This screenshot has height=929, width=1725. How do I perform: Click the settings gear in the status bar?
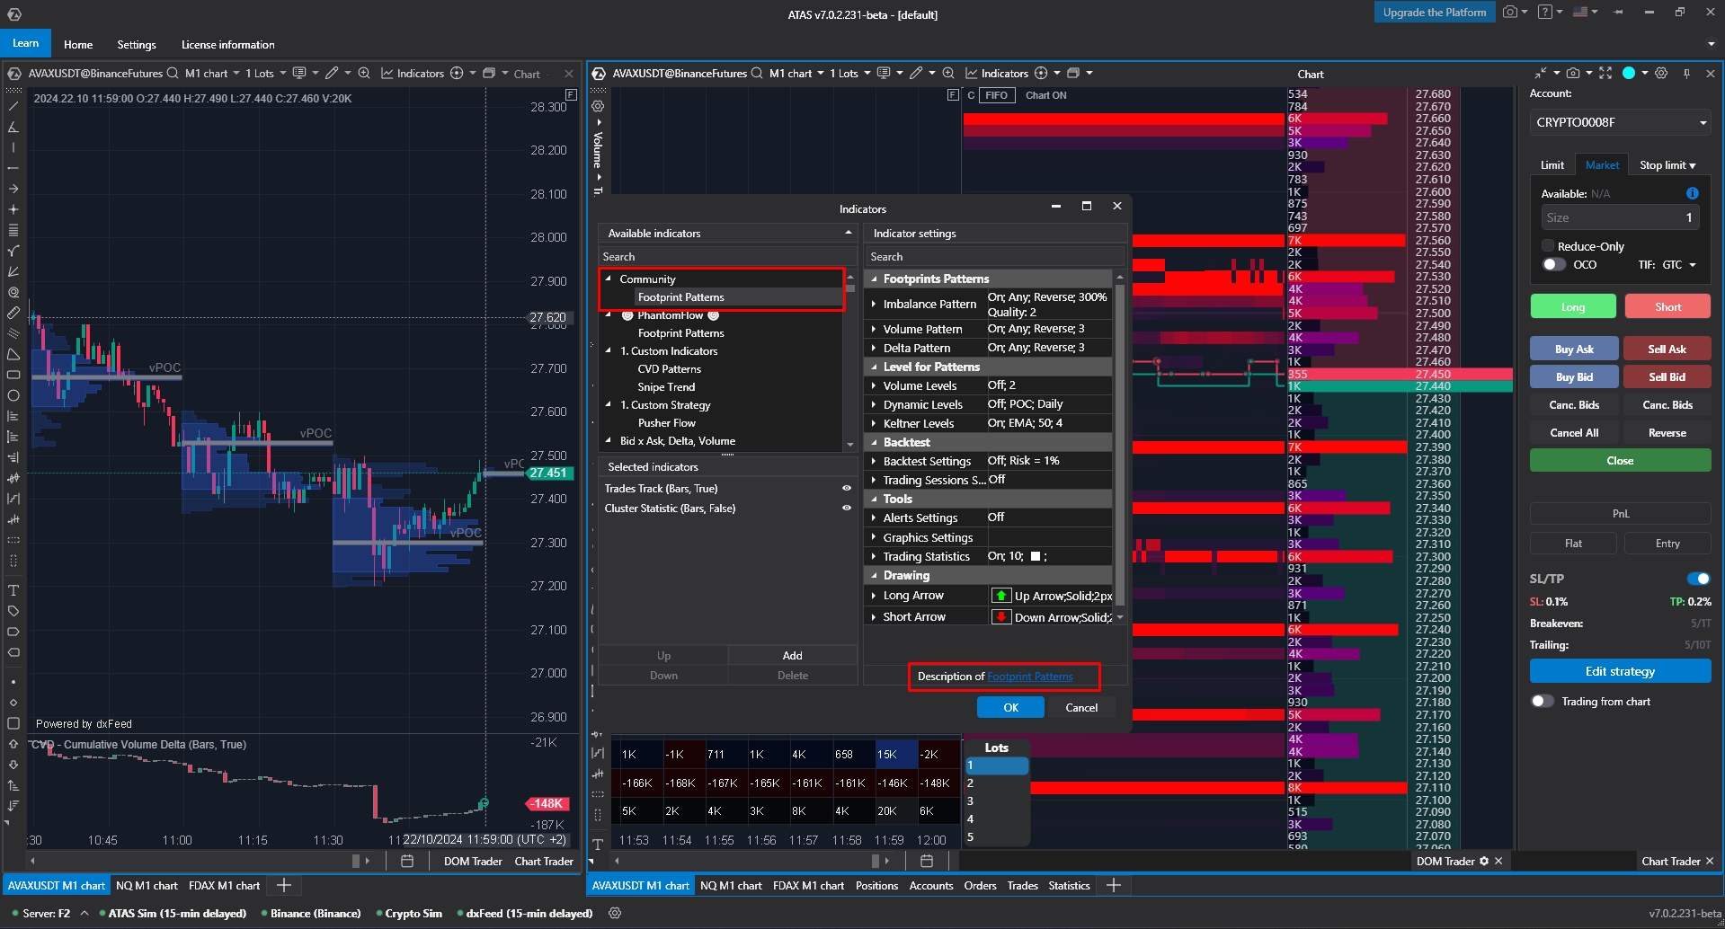click(x=615, y=913)
